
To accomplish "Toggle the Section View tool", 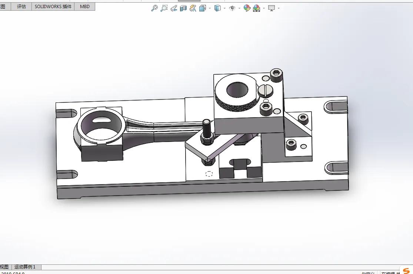I will point(183,9).
